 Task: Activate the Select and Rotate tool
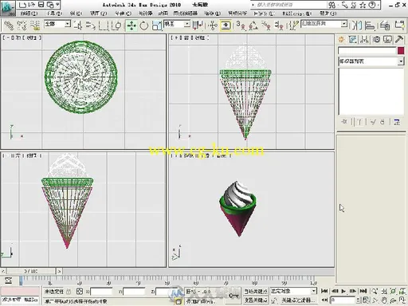(x=144, y=25)
